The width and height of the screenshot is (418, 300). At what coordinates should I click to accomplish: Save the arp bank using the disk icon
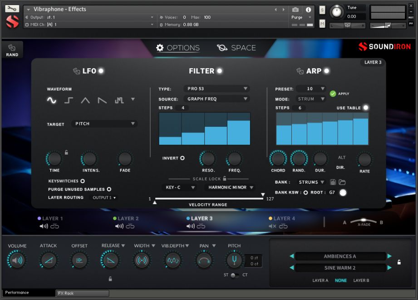pos(333,182)
